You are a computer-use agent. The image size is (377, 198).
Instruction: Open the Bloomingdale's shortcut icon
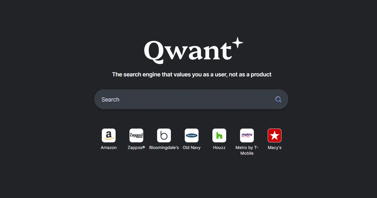pos(164,135)
